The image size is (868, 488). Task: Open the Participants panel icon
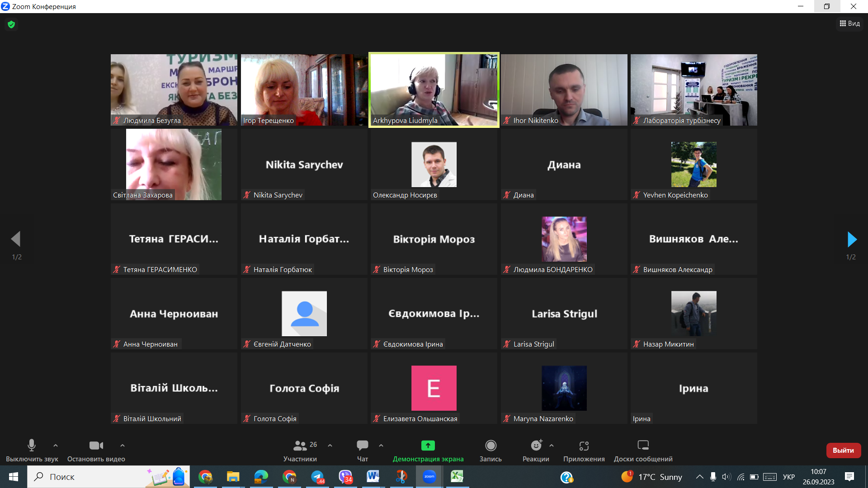pyautogui.click(x=300, y=446)
